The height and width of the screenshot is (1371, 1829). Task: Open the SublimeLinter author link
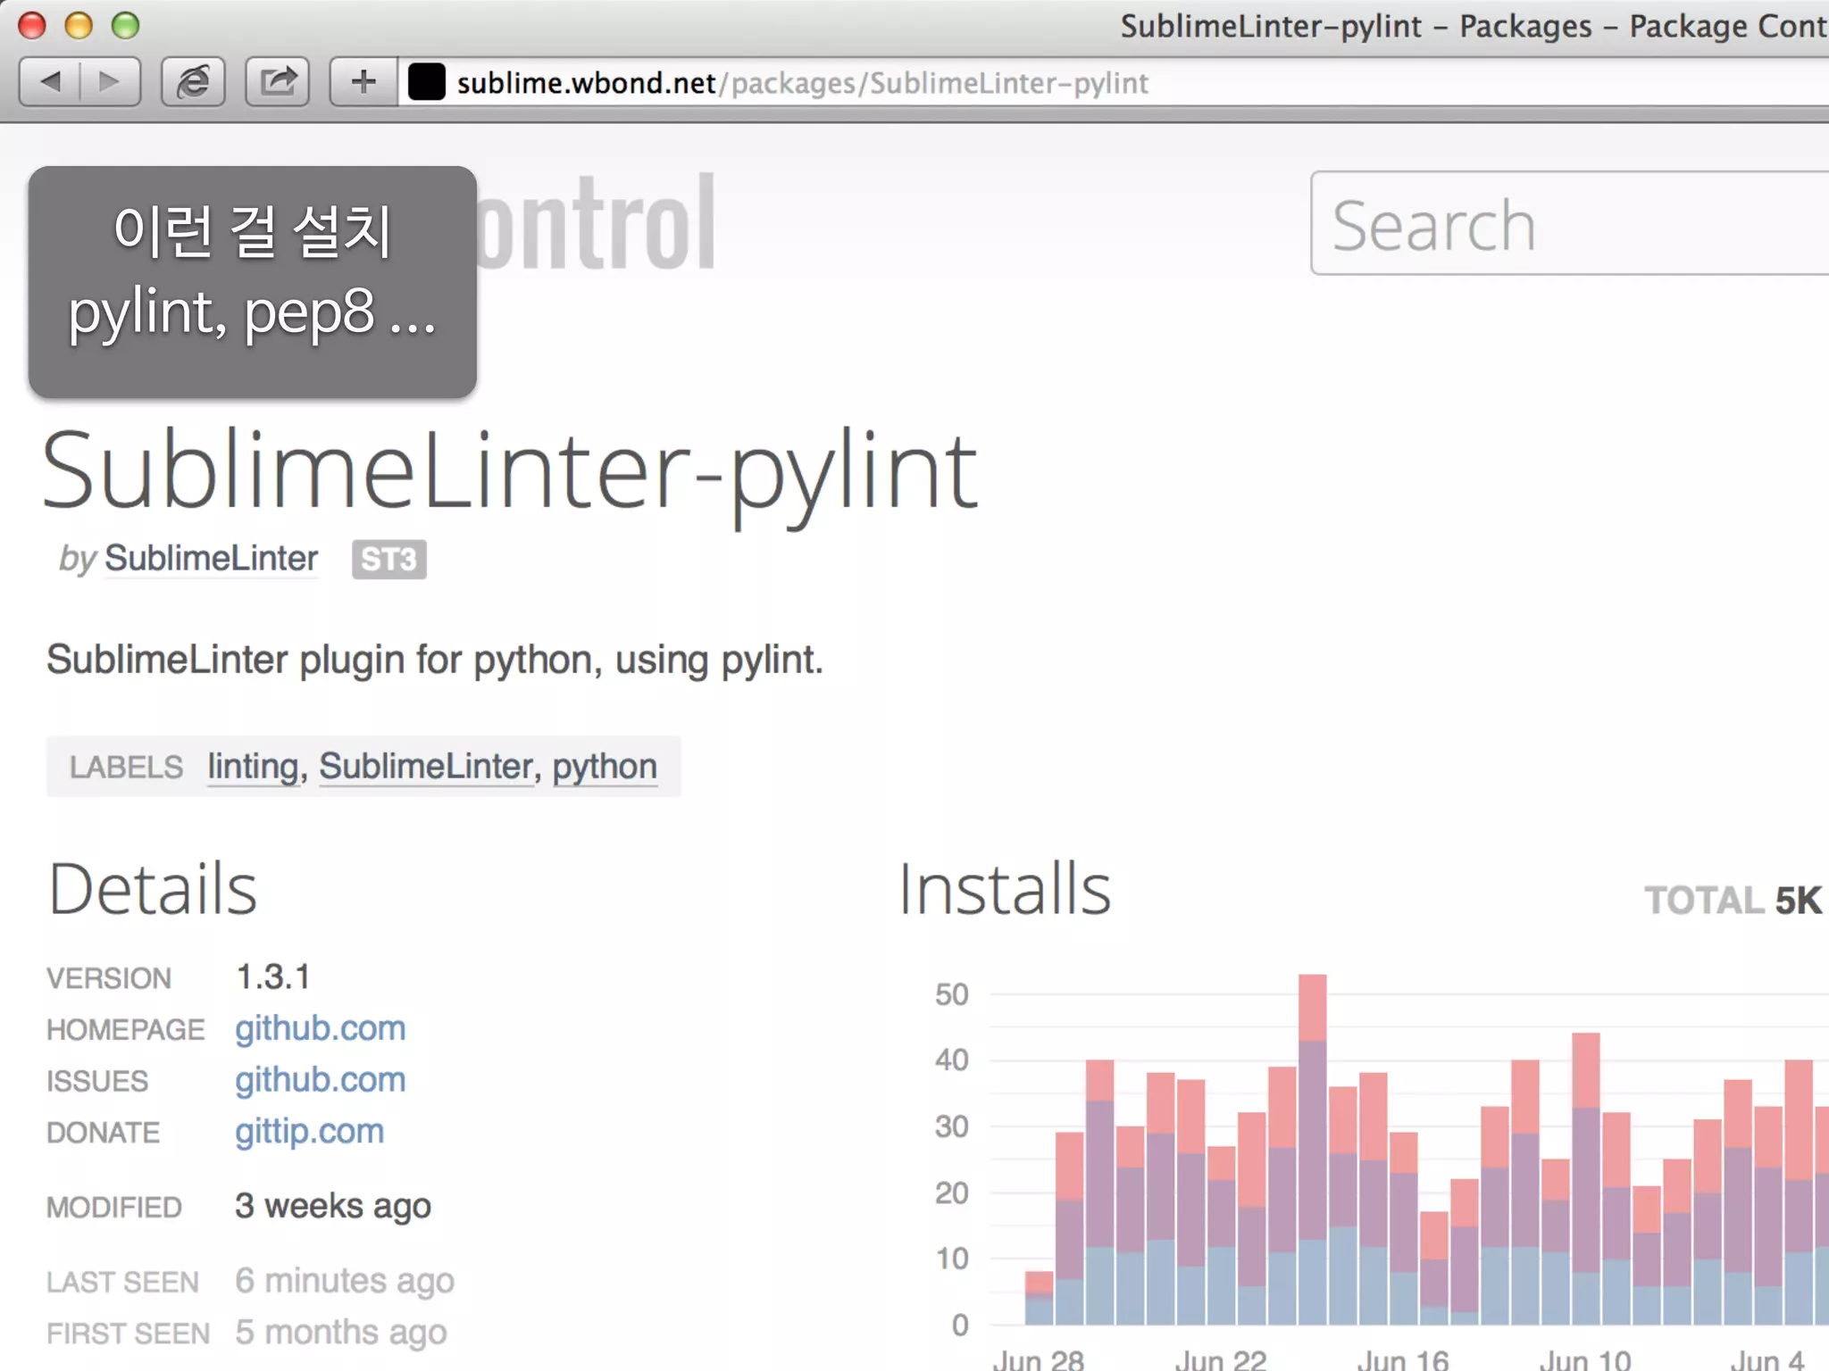[x=211, y=559]
